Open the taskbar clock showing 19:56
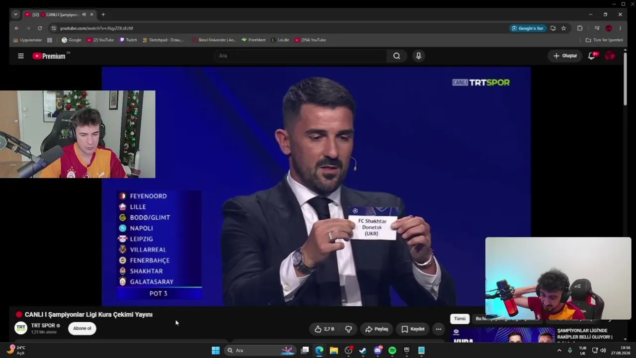636x358 pixels. tap(621, 350)
